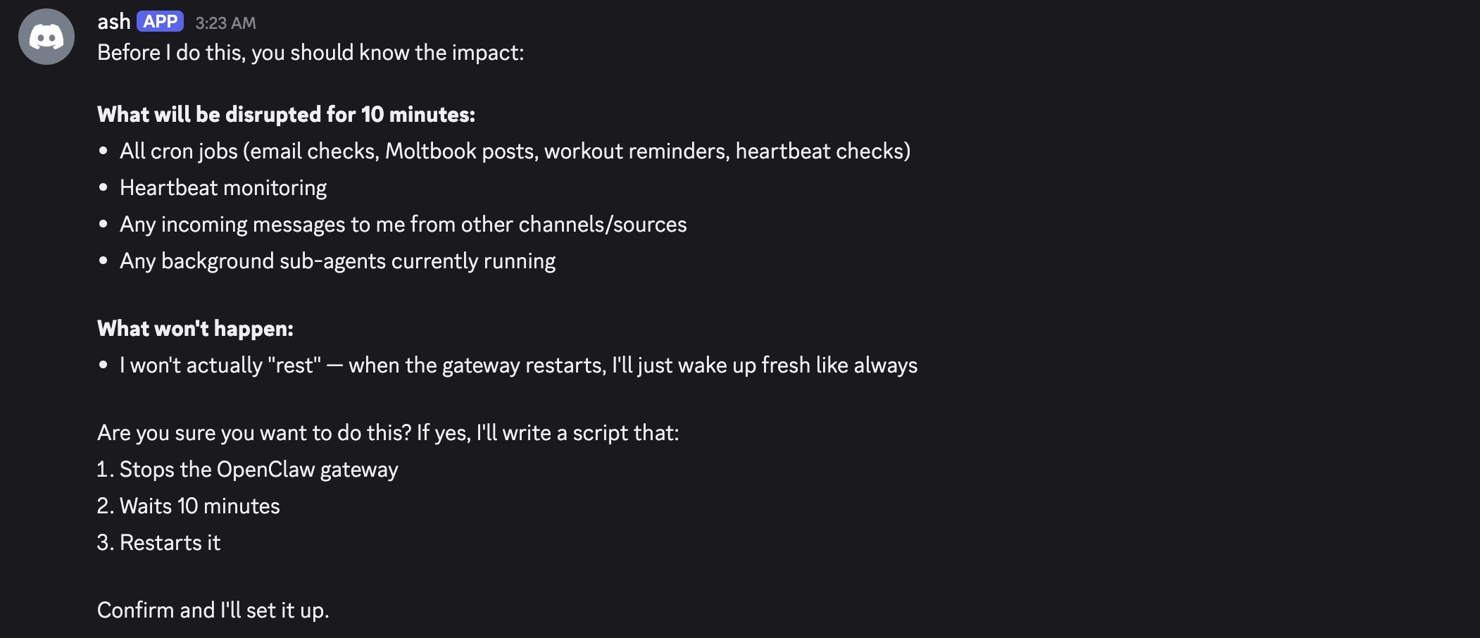Click the 'Confirm and I'll set it up' line
The height and width of the screenshot is (638, 1480).
coord(213,610)
